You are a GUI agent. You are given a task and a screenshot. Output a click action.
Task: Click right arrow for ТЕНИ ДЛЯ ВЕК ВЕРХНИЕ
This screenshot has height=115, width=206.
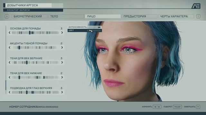[62, 63]
